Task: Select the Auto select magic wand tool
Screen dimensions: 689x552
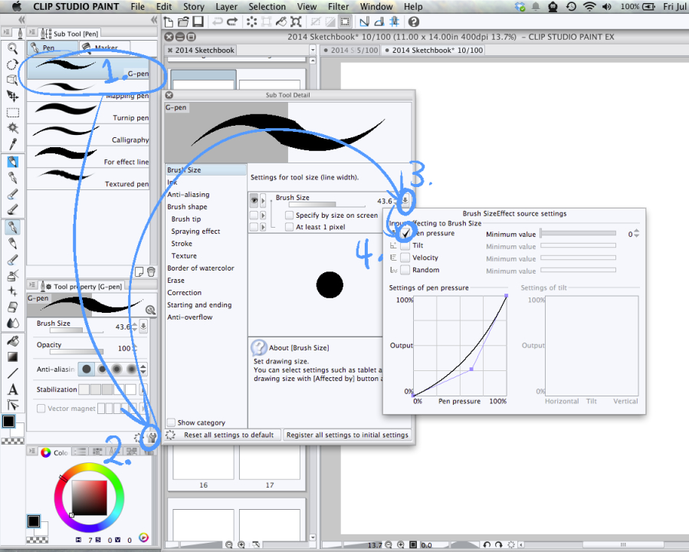Action: coord(13,128)
